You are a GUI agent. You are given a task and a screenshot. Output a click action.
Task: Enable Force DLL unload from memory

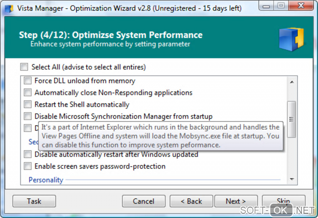pyautogui.click(x=28, y=81)
